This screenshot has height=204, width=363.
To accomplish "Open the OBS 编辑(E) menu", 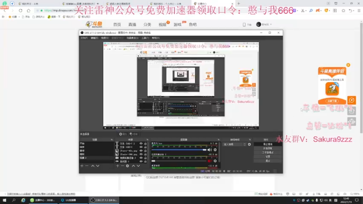I will click(x=94, y=38).
